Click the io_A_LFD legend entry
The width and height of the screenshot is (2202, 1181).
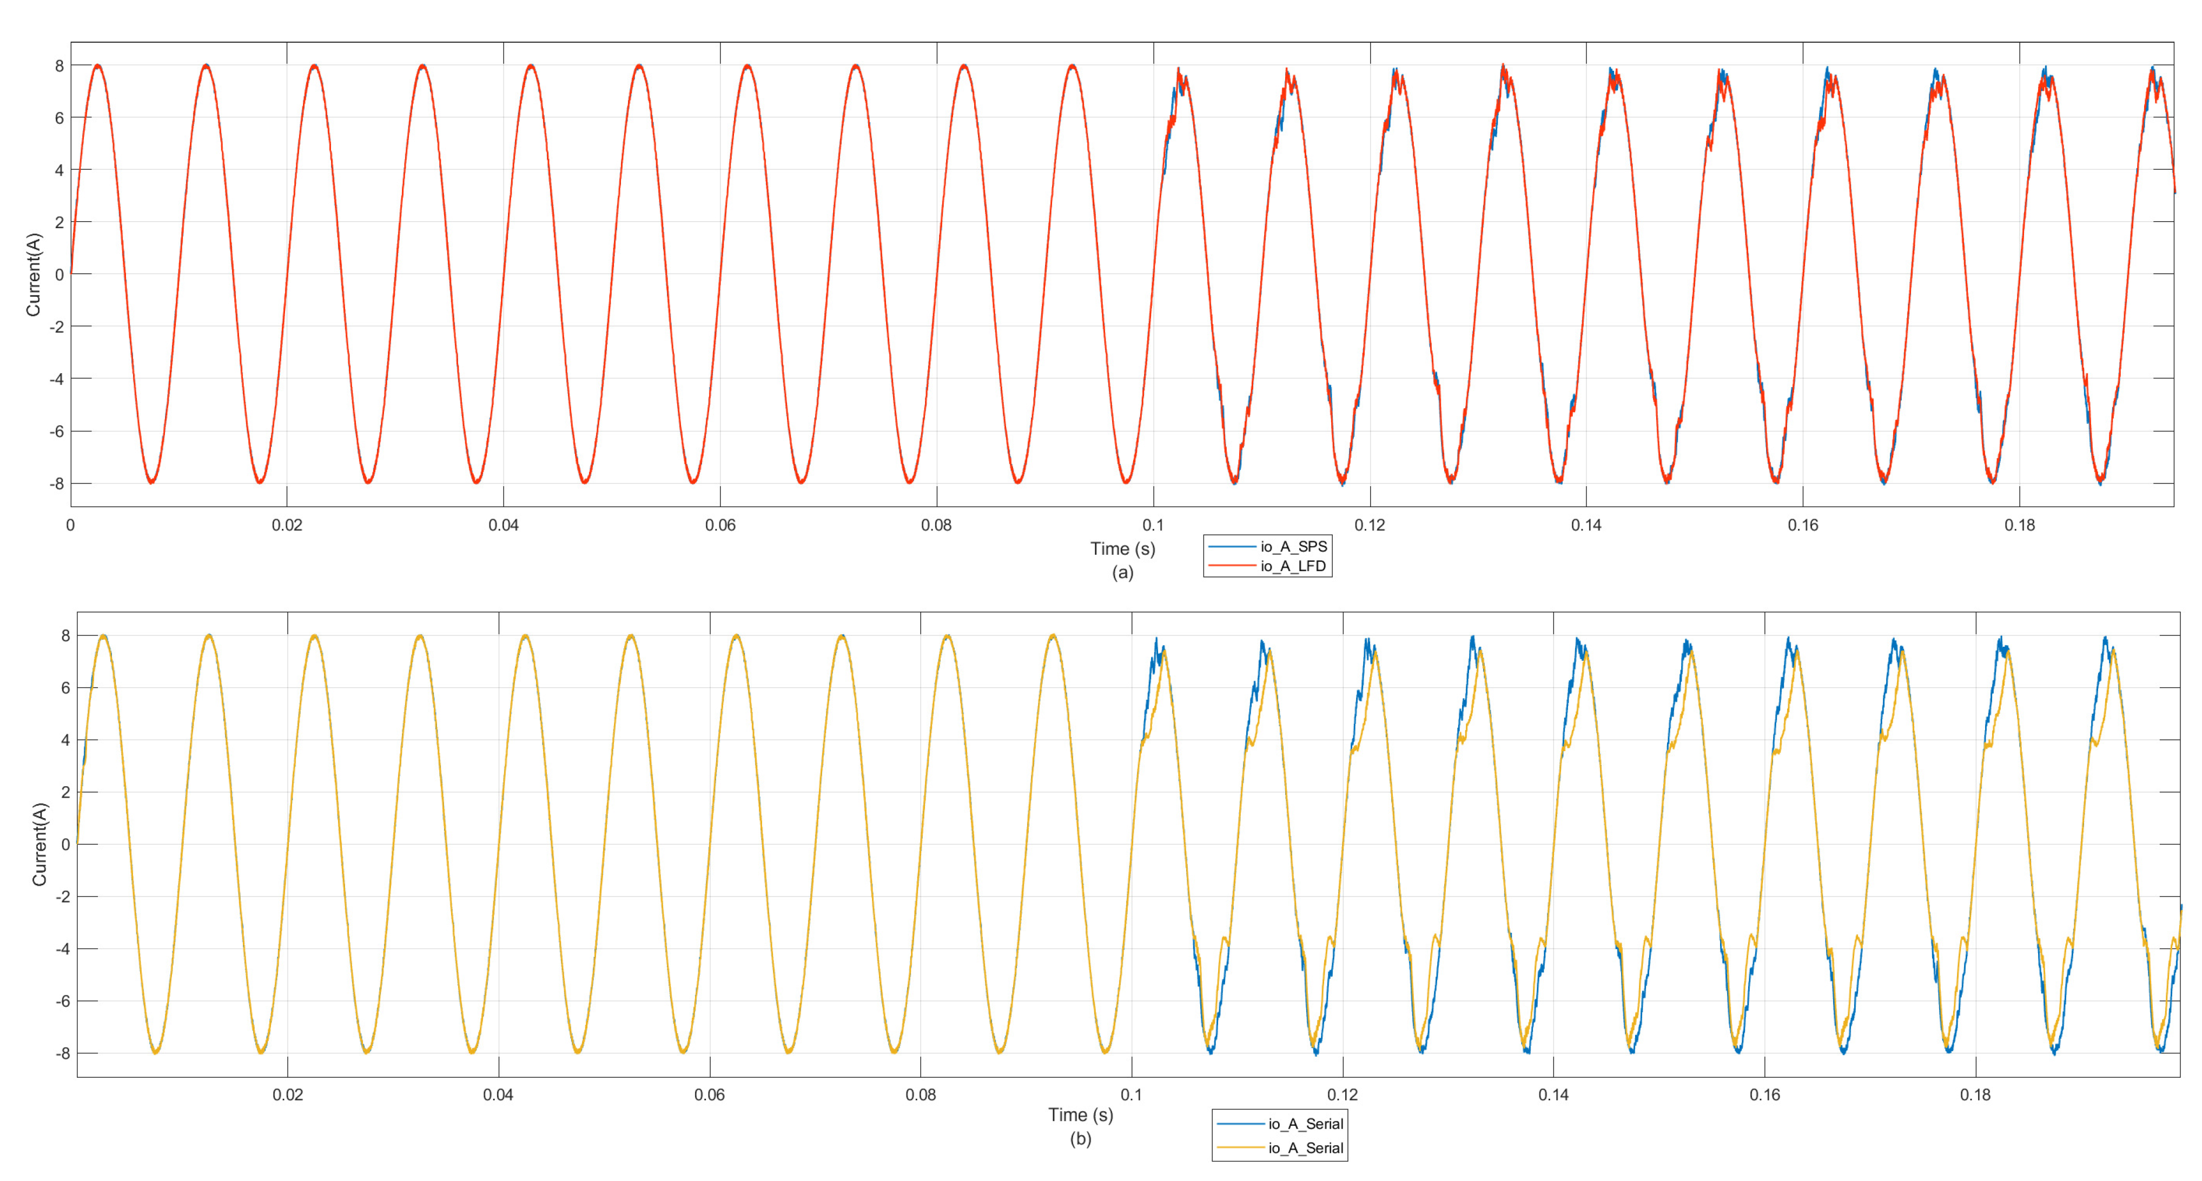tap(1293, 566)
